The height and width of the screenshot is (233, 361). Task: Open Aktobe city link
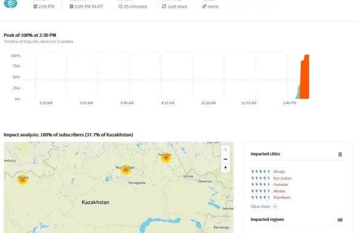pos(279,191)
